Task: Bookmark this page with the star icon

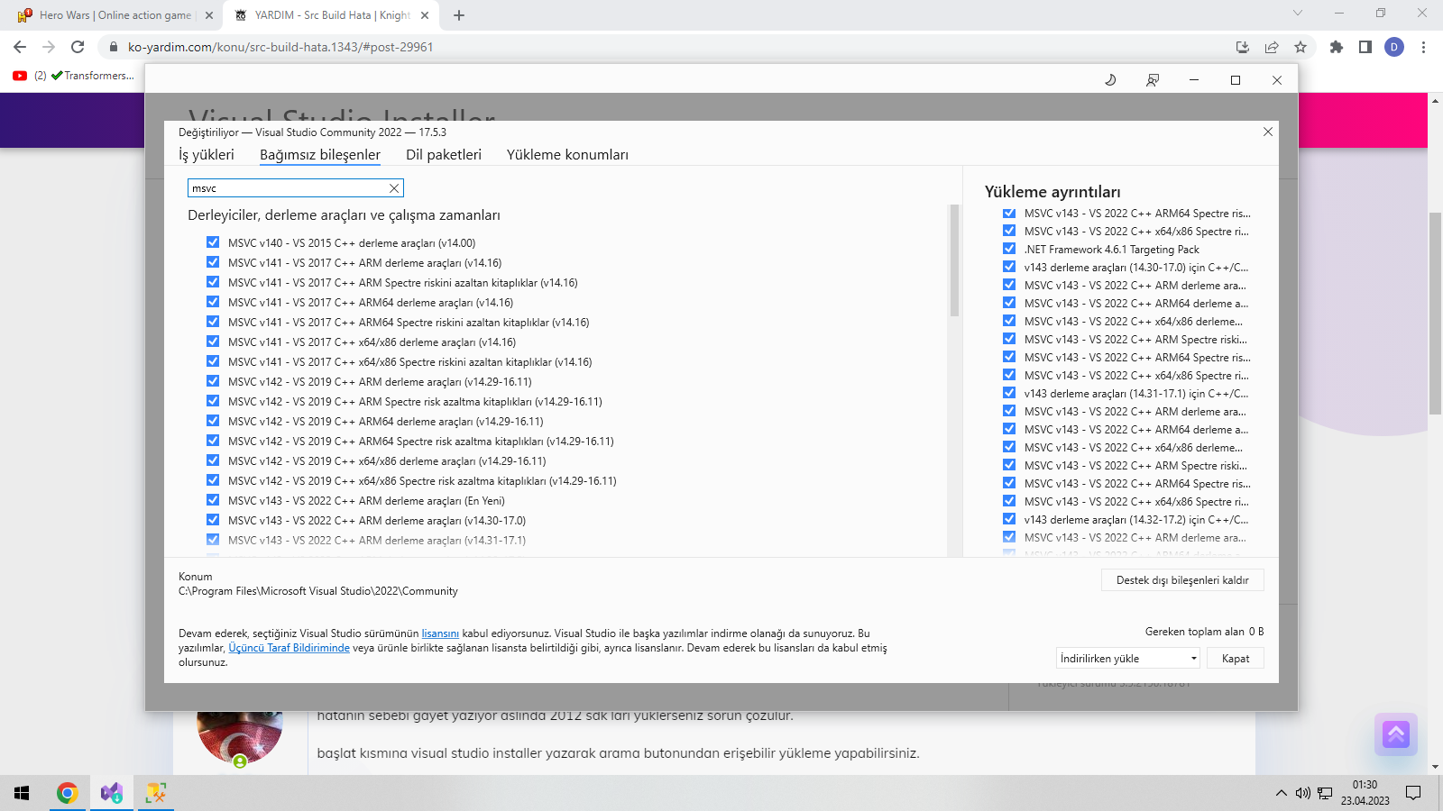Action: pos(1301,47)
